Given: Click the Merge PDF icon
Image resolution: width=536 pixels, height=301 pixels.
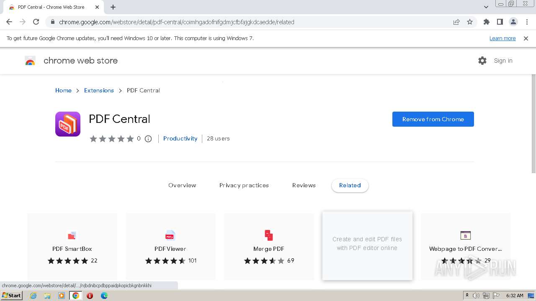Looking at the screenshot, I should coord(269,235).
